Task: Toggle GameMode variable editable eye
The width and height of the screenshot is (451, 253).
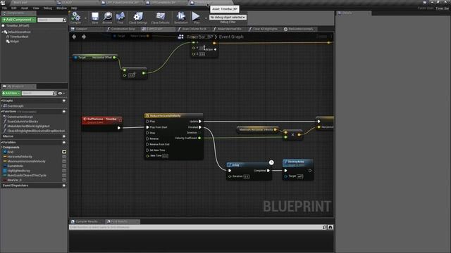Action: click(x=64, y=166)
